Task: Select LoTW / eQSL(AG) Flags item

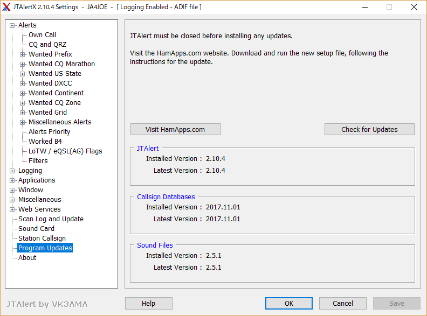Action: (x=65, y=151)
